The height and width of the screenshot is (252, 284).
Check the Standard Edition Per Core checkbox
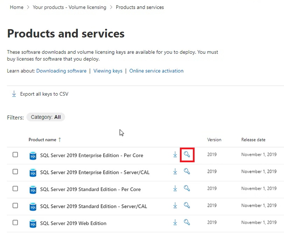(x=15, y=189)
